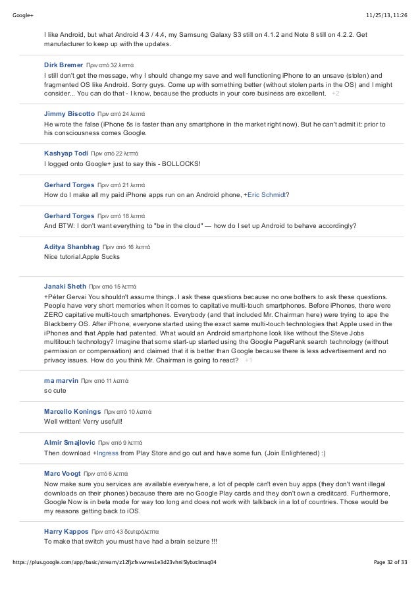Visit Almir Smajlovic's profile link

pos(69,442)
